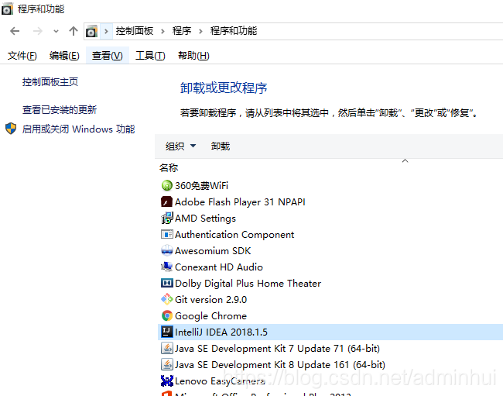Click the IntelliJ IDEA icon
The width and height of the screenshot is (503, 396).
click(x=167, y=332)
